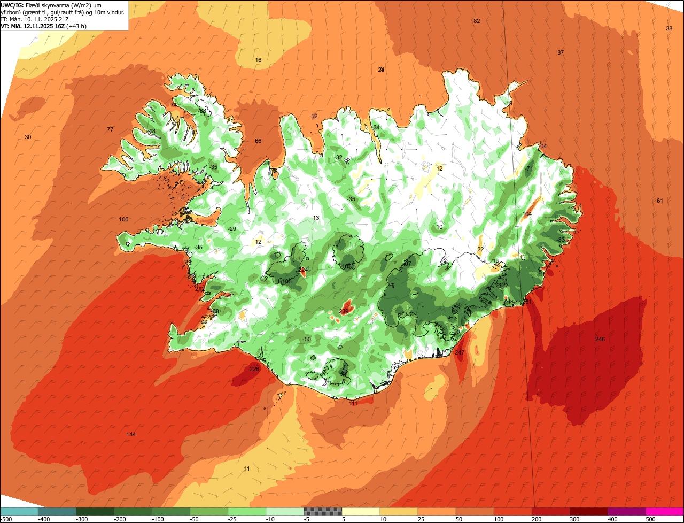684x523 pixels.
Task: Click the map value '16' north of the Westfjords
Action: click(258, 60)
